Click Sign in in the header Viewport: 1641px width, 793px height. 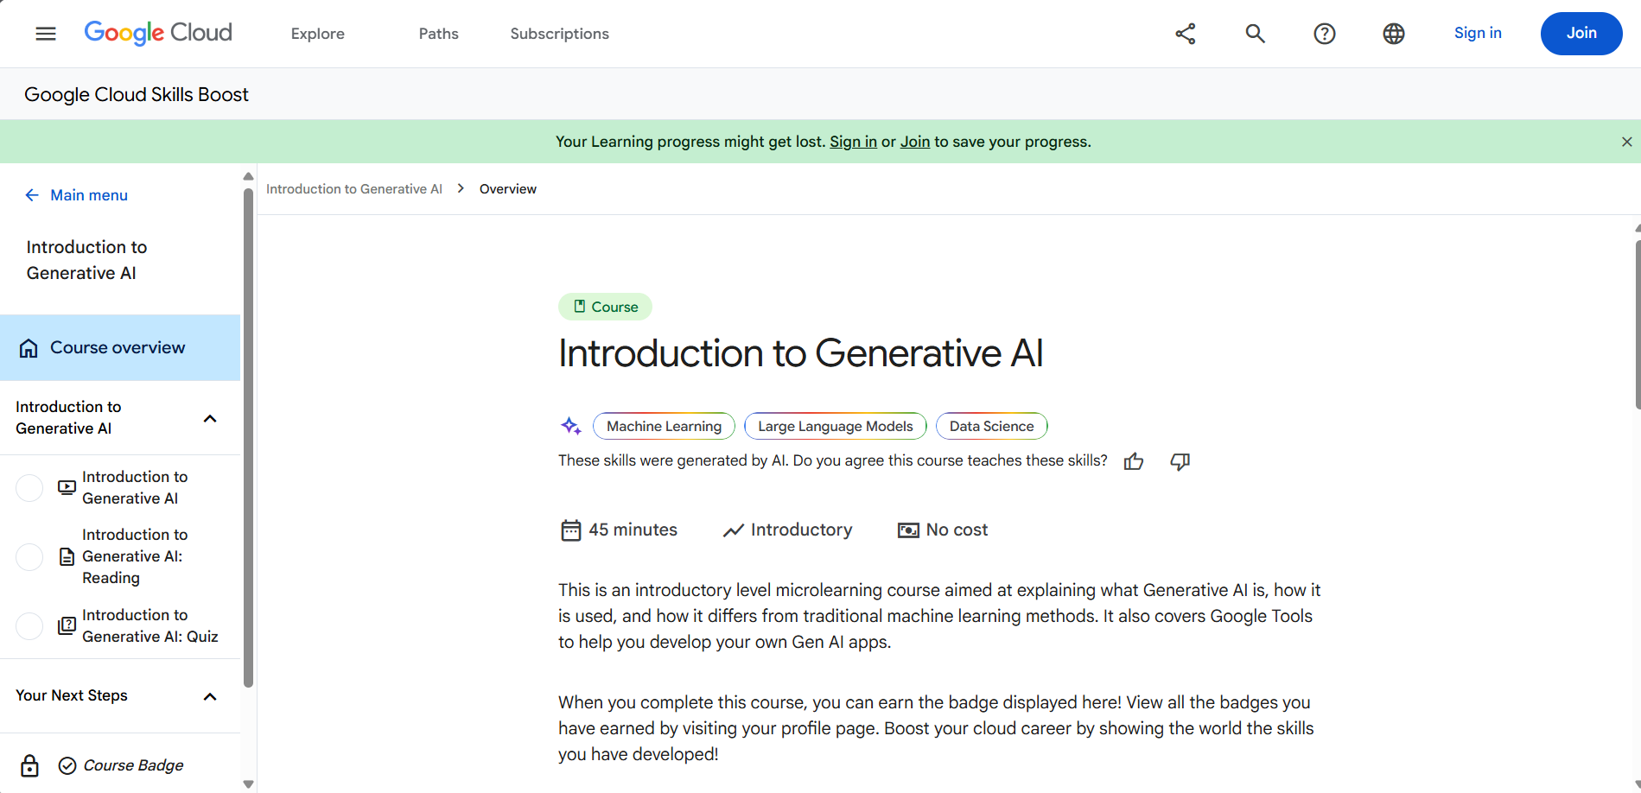[x=1478, y=33]
